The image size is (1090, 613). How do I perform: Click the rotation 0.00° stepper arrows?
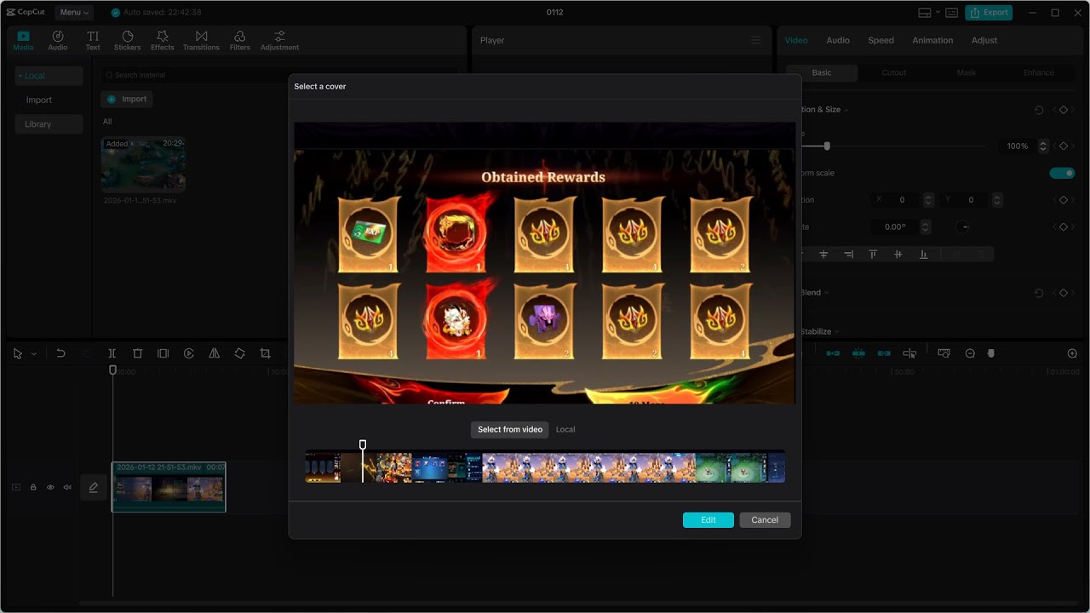[x=926, y=227]
